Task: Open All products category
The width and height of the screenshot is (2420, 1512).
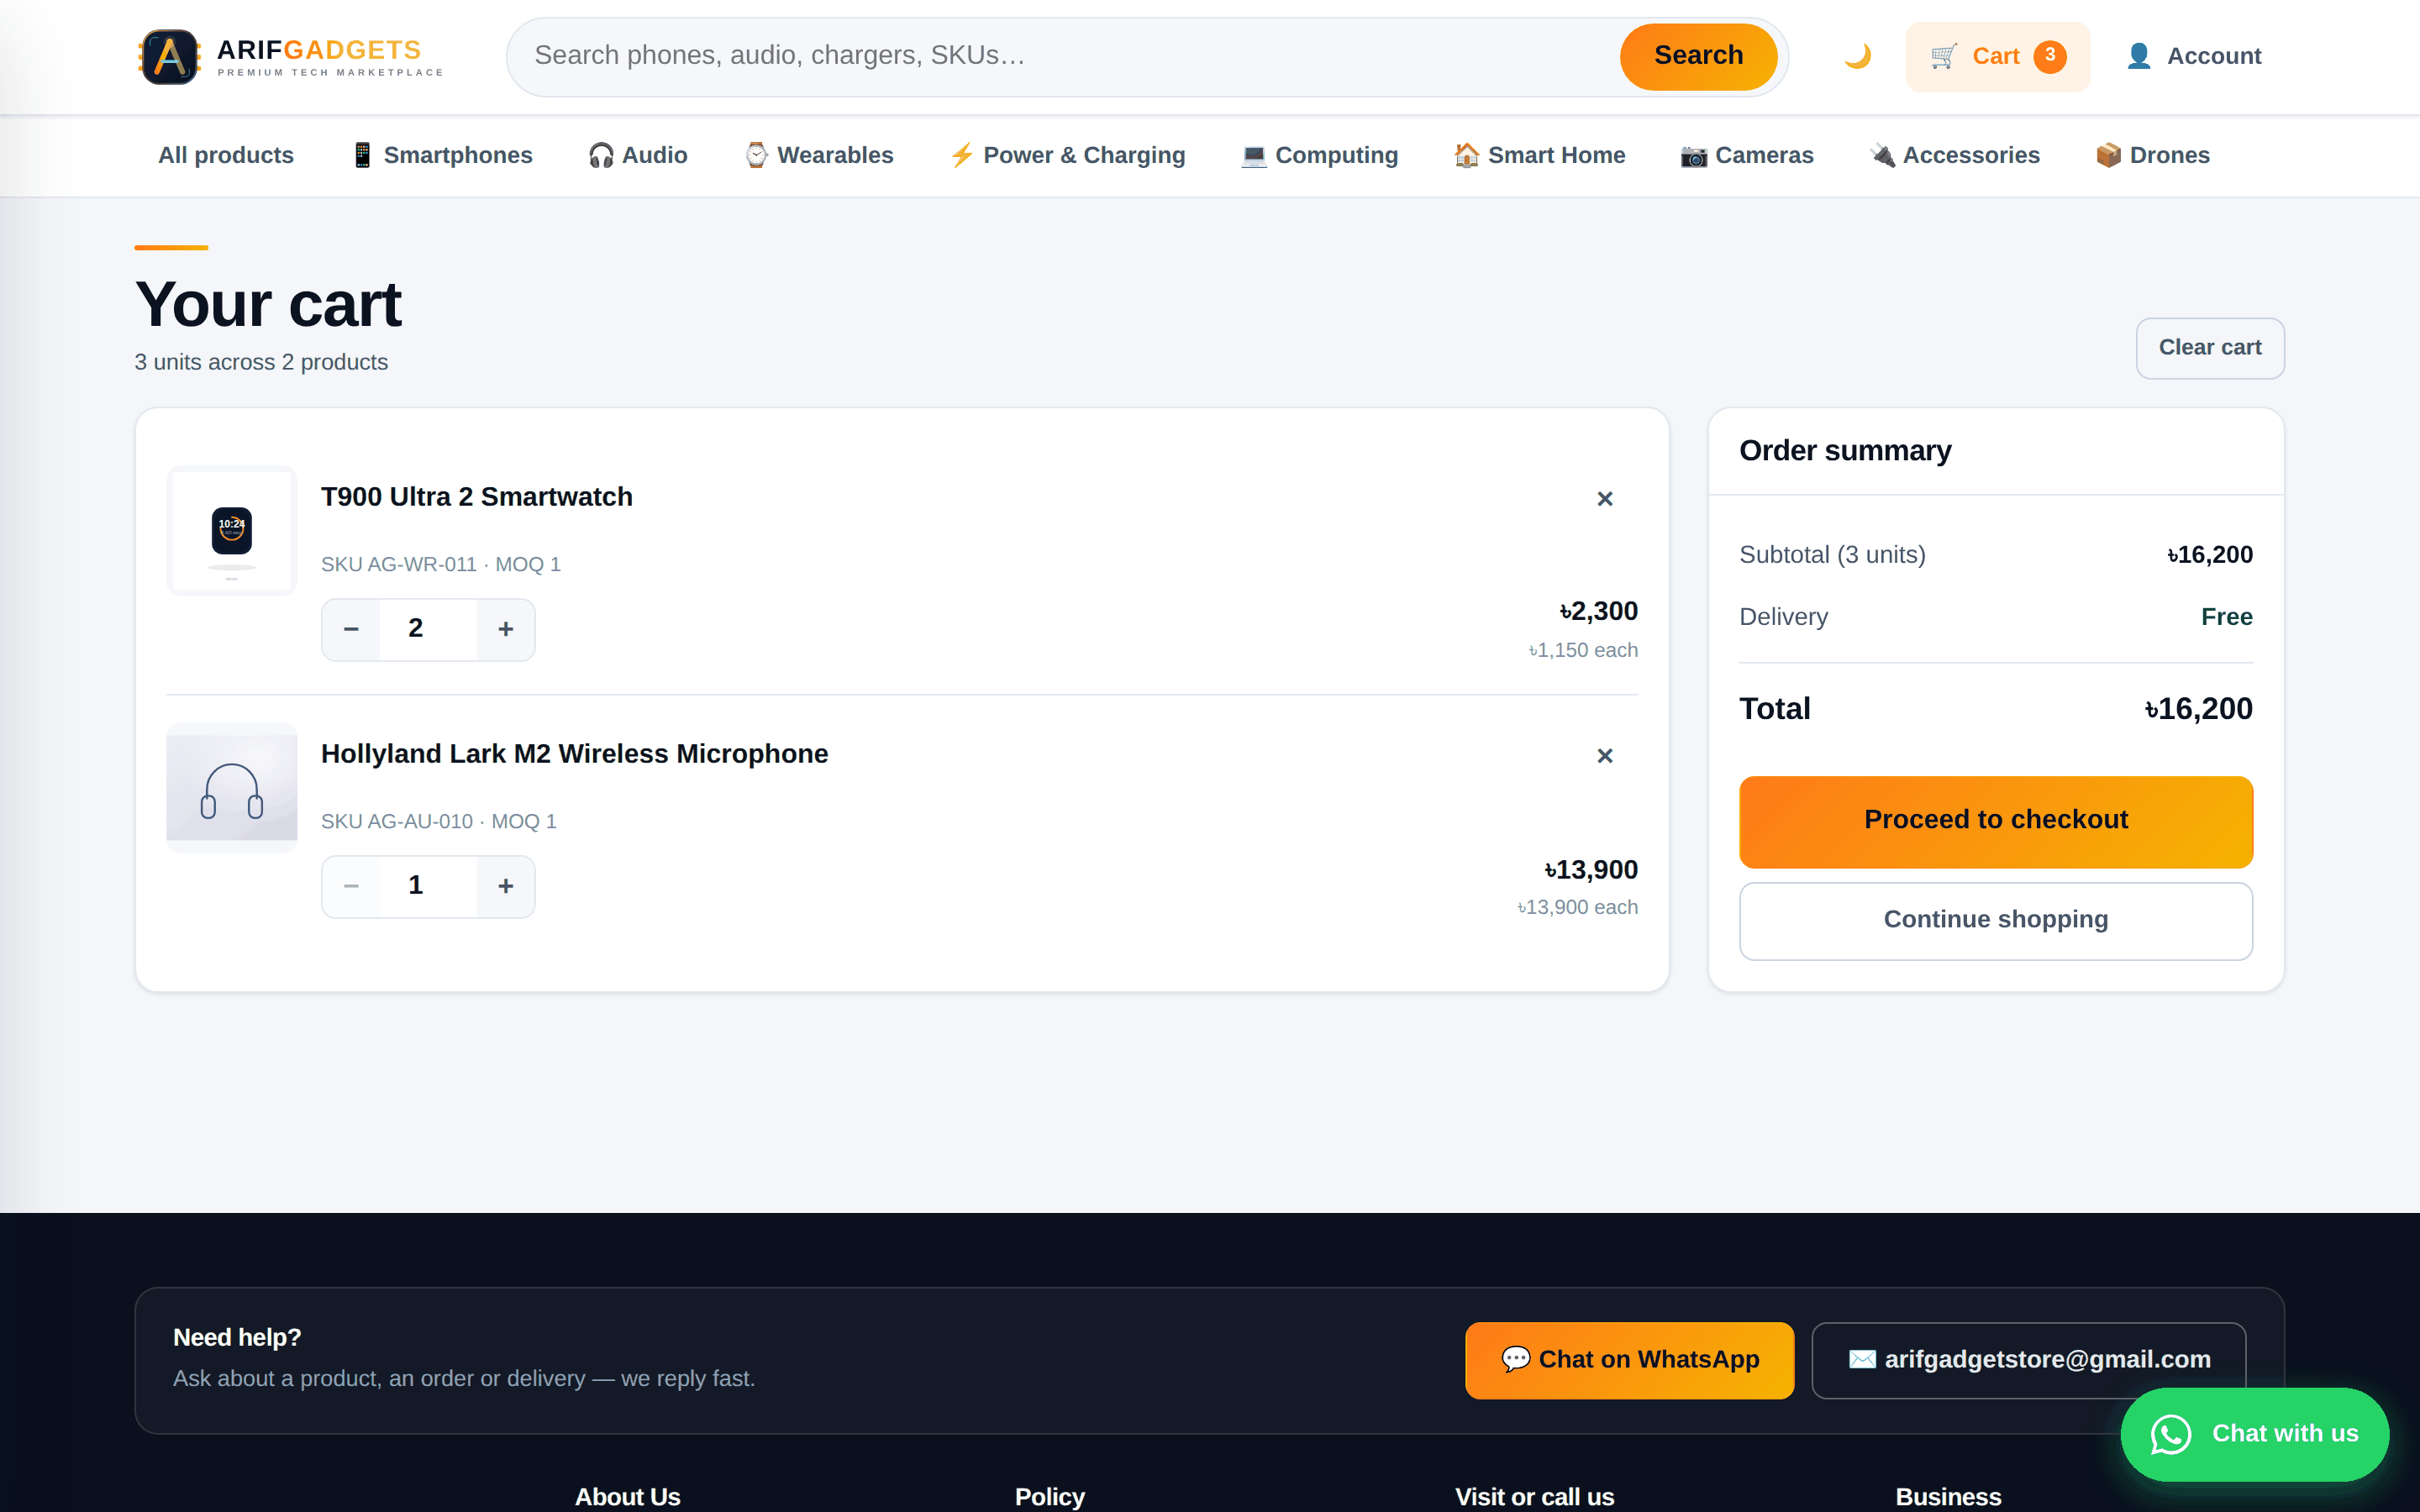Action: pos(226,155)
